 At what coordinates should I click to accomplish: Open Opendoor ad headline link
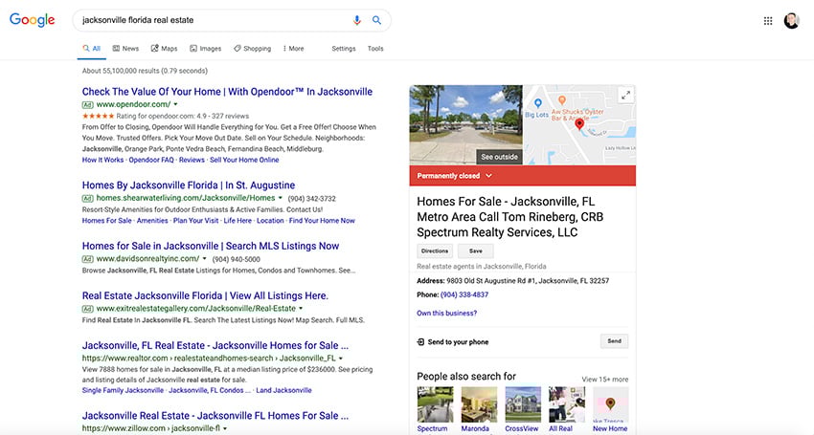pyautogui.click(x=227, y=92)
